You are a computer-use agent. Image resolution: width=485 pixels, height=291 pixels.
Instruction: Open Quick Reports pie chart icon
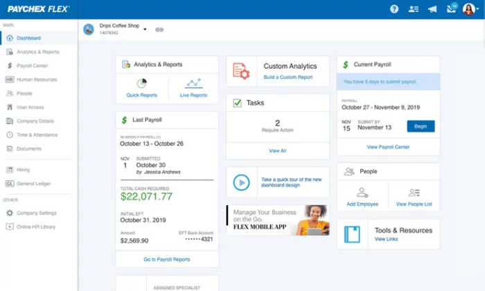point(141,83)
